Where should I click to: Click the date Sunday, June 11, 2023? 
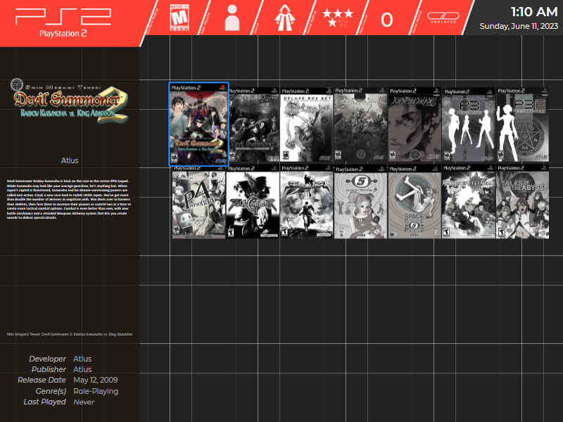[x=519, y=26]
